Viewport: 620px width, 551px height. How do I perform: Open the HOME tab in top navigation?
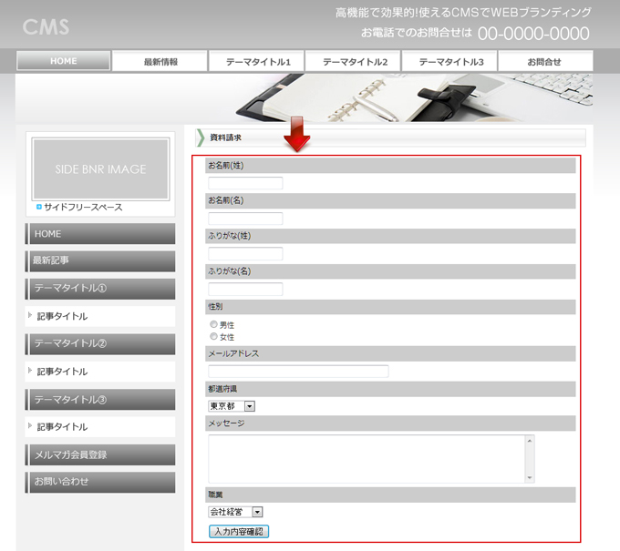pyautogui.click(x=64, y=61)
